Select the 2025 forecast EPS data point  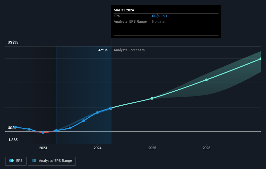[152, 98]
